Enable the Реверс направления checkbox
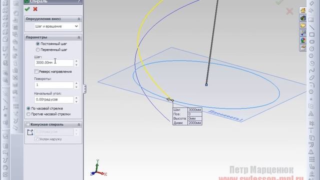The width and height of the screenshot is (320, 180). (36, 71)
